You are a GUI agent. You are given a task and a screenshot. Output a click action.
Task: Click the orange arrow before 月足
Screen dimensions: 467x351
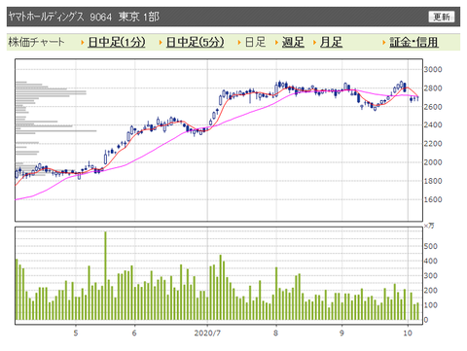[315, 43]
